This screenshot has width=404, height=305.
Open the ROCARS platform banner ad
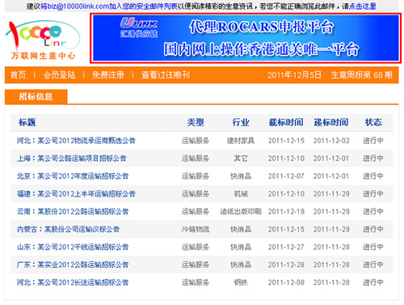(246, 38)
